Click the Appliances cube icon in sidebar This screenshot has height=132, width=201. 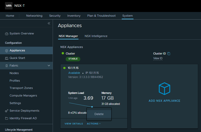pos(7,51)
